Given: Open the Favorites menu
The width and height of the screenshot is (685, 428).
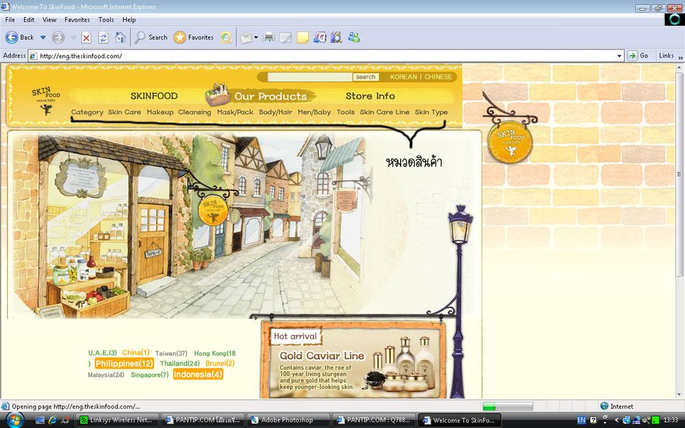Looking at the screenshot, I should point(77,20).
